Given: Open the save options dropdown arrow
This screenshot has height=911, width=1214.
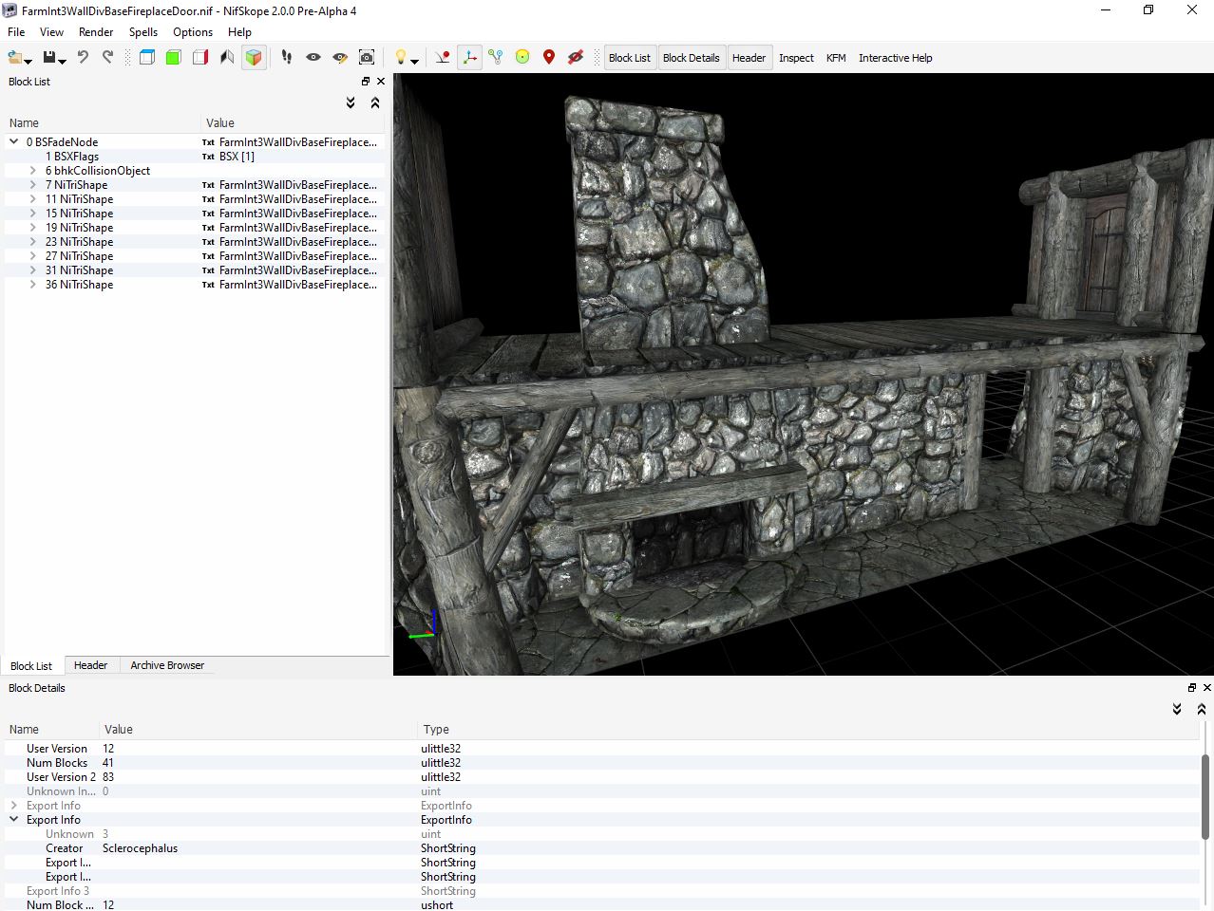Looking at the screenshot, I should point(63,61).
